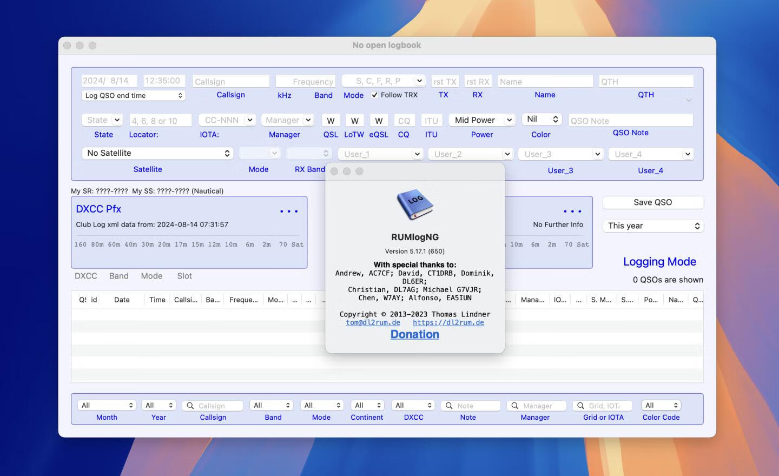Expand the State combo box
Screen dimensions: 779x476
117,120
